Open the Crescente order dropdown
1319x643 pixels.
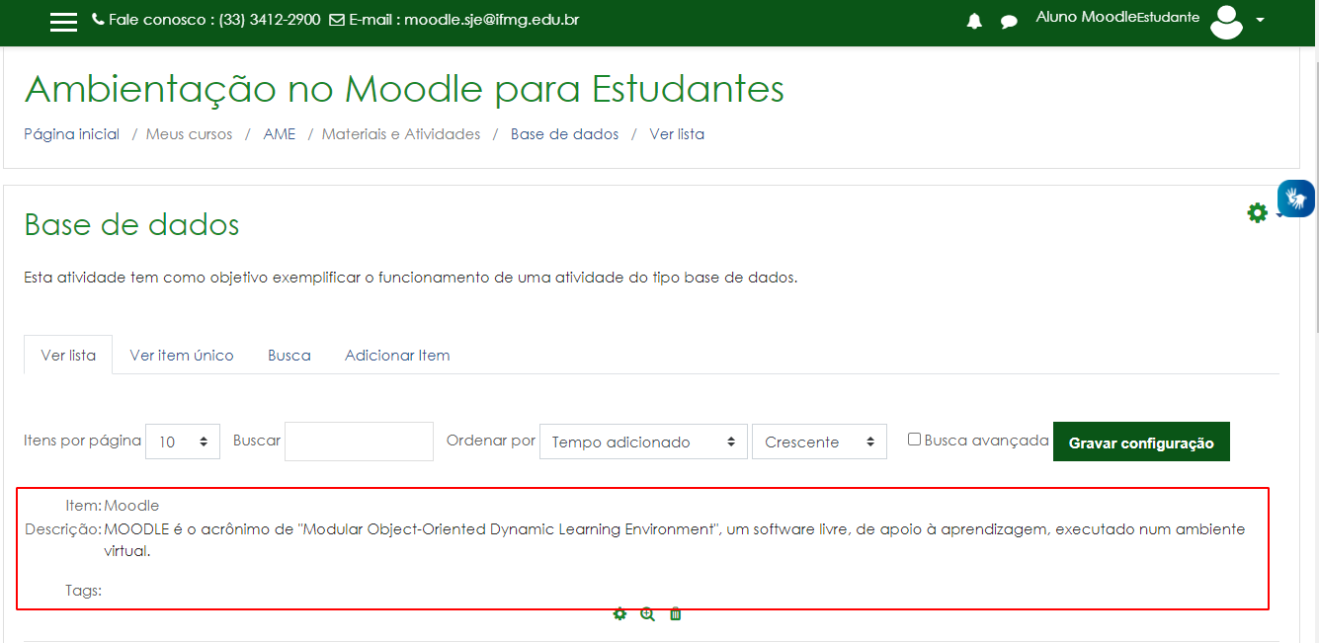819,442
